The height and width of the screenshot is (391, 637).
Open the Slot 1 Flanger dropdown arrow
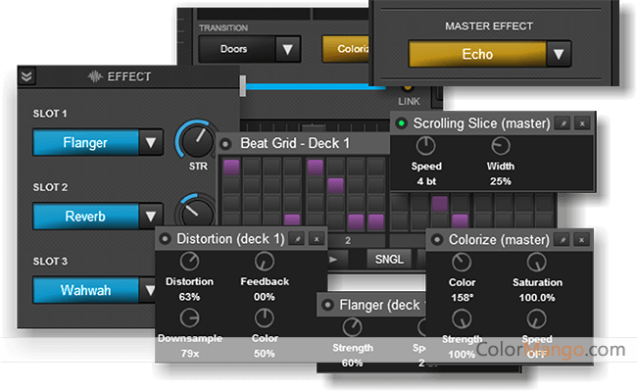(151, 142)
